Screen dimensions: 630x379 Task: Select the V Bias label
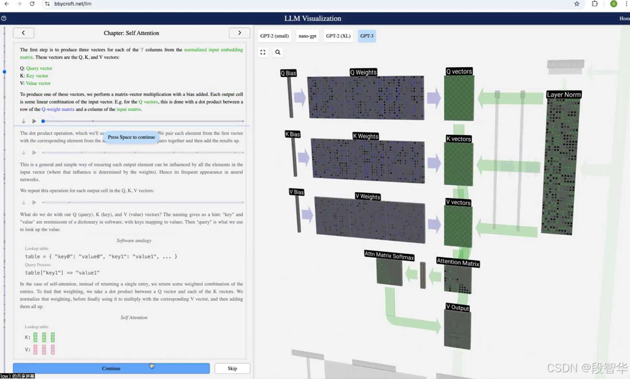(x=296, y=192)
